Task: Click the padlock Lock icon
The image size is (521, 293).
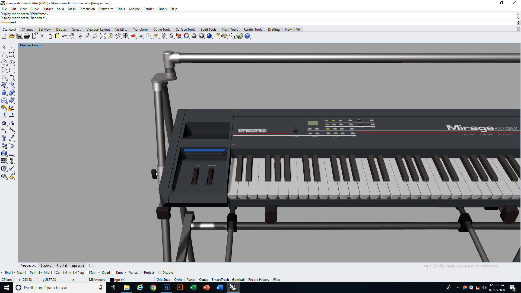Action: [171, 36]
